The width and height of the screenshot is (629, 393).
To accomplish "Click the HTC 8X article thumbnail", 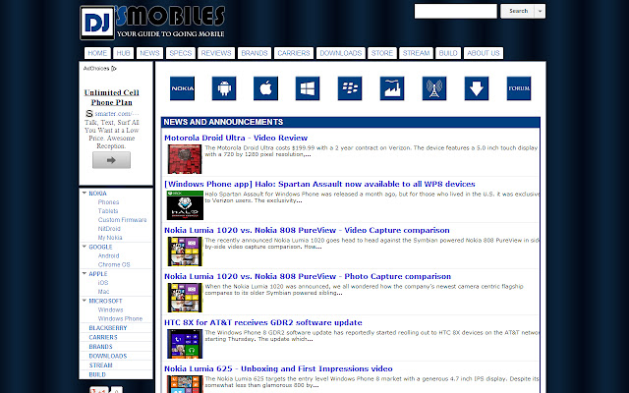I will tap(185, 344).
